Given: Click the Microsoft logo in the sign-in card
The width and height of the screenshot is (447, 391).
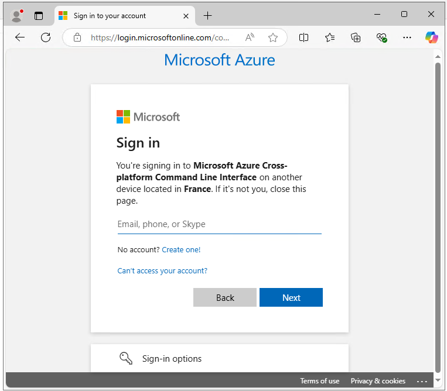Looking at the screenshot, I should click(148, 116).
